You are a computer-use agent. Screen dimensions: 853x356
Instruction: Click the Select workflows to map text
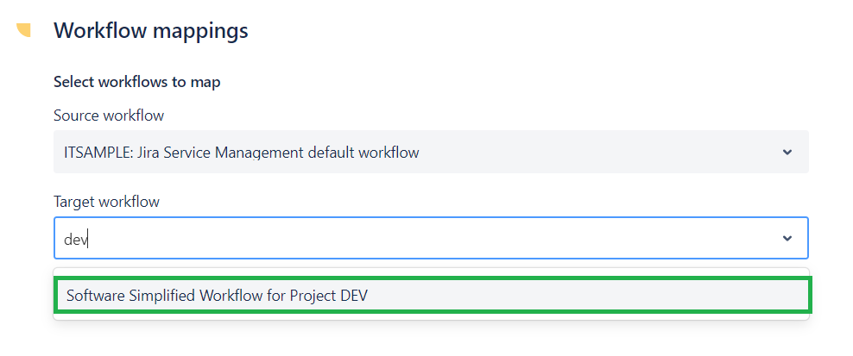137,83
